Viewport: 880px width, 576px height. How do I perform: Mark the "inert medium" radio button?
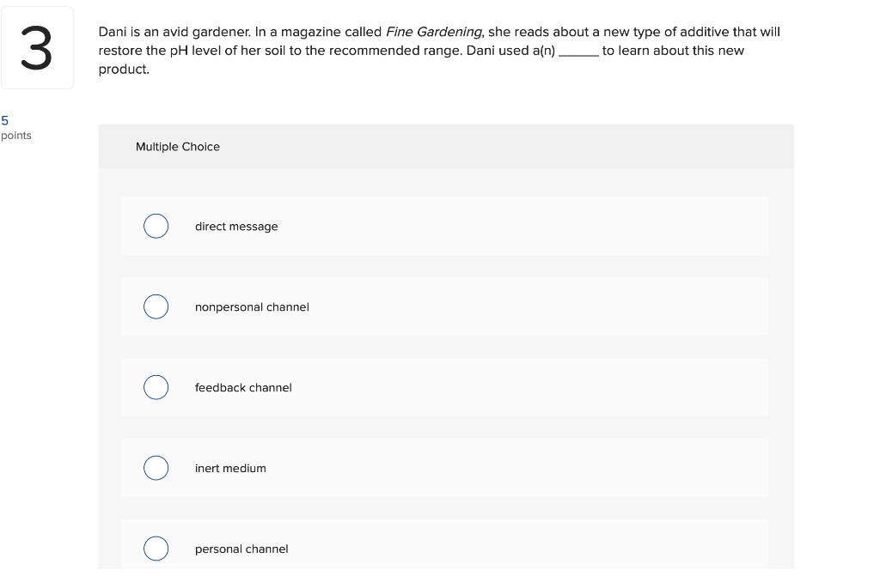[156, 468]
